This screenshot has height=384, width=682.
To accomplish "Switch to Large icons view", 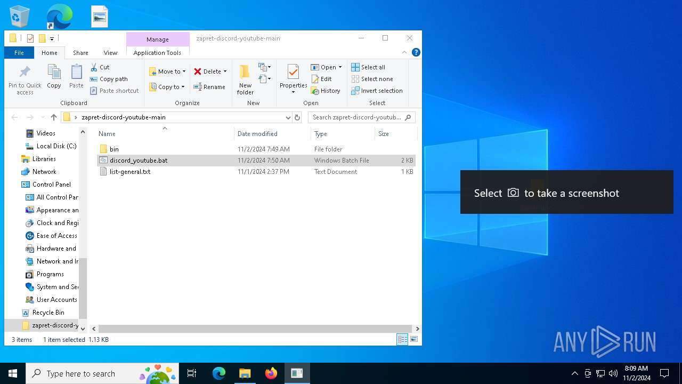I will point(413,339).
